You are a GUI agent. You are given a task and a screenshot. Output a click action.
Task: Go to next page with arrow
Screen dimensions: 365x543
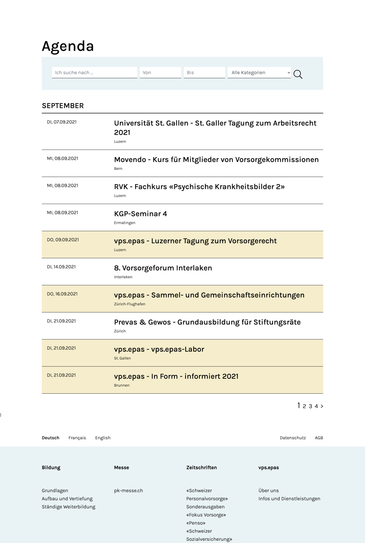322,406
